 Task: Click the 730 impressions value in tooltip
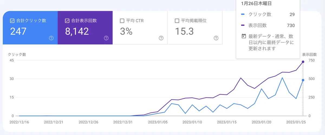[x=291, y=25]
